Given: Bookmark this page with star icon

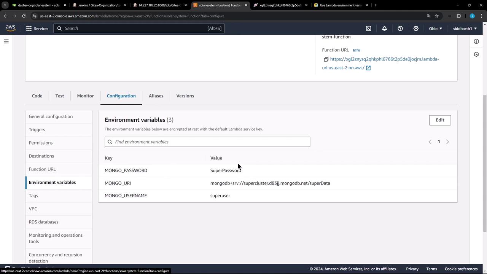Looking at the screenshot, I should (437, 16).
